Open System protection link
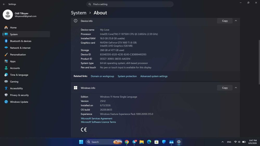This screenshot has height=146, width=260. pos(127,76)
